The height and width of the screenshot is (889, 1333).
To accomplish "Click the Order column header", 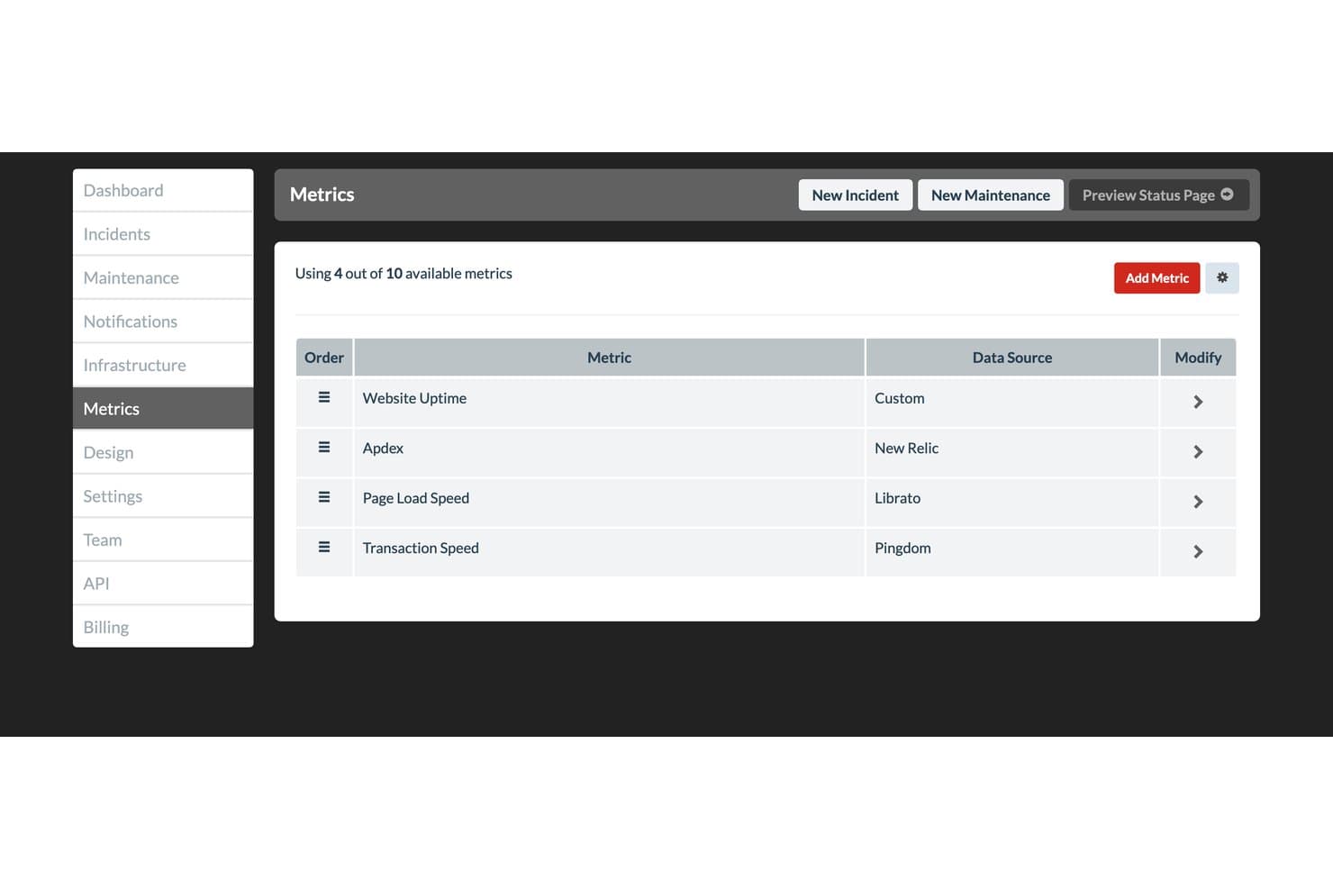I will (324, 358).
